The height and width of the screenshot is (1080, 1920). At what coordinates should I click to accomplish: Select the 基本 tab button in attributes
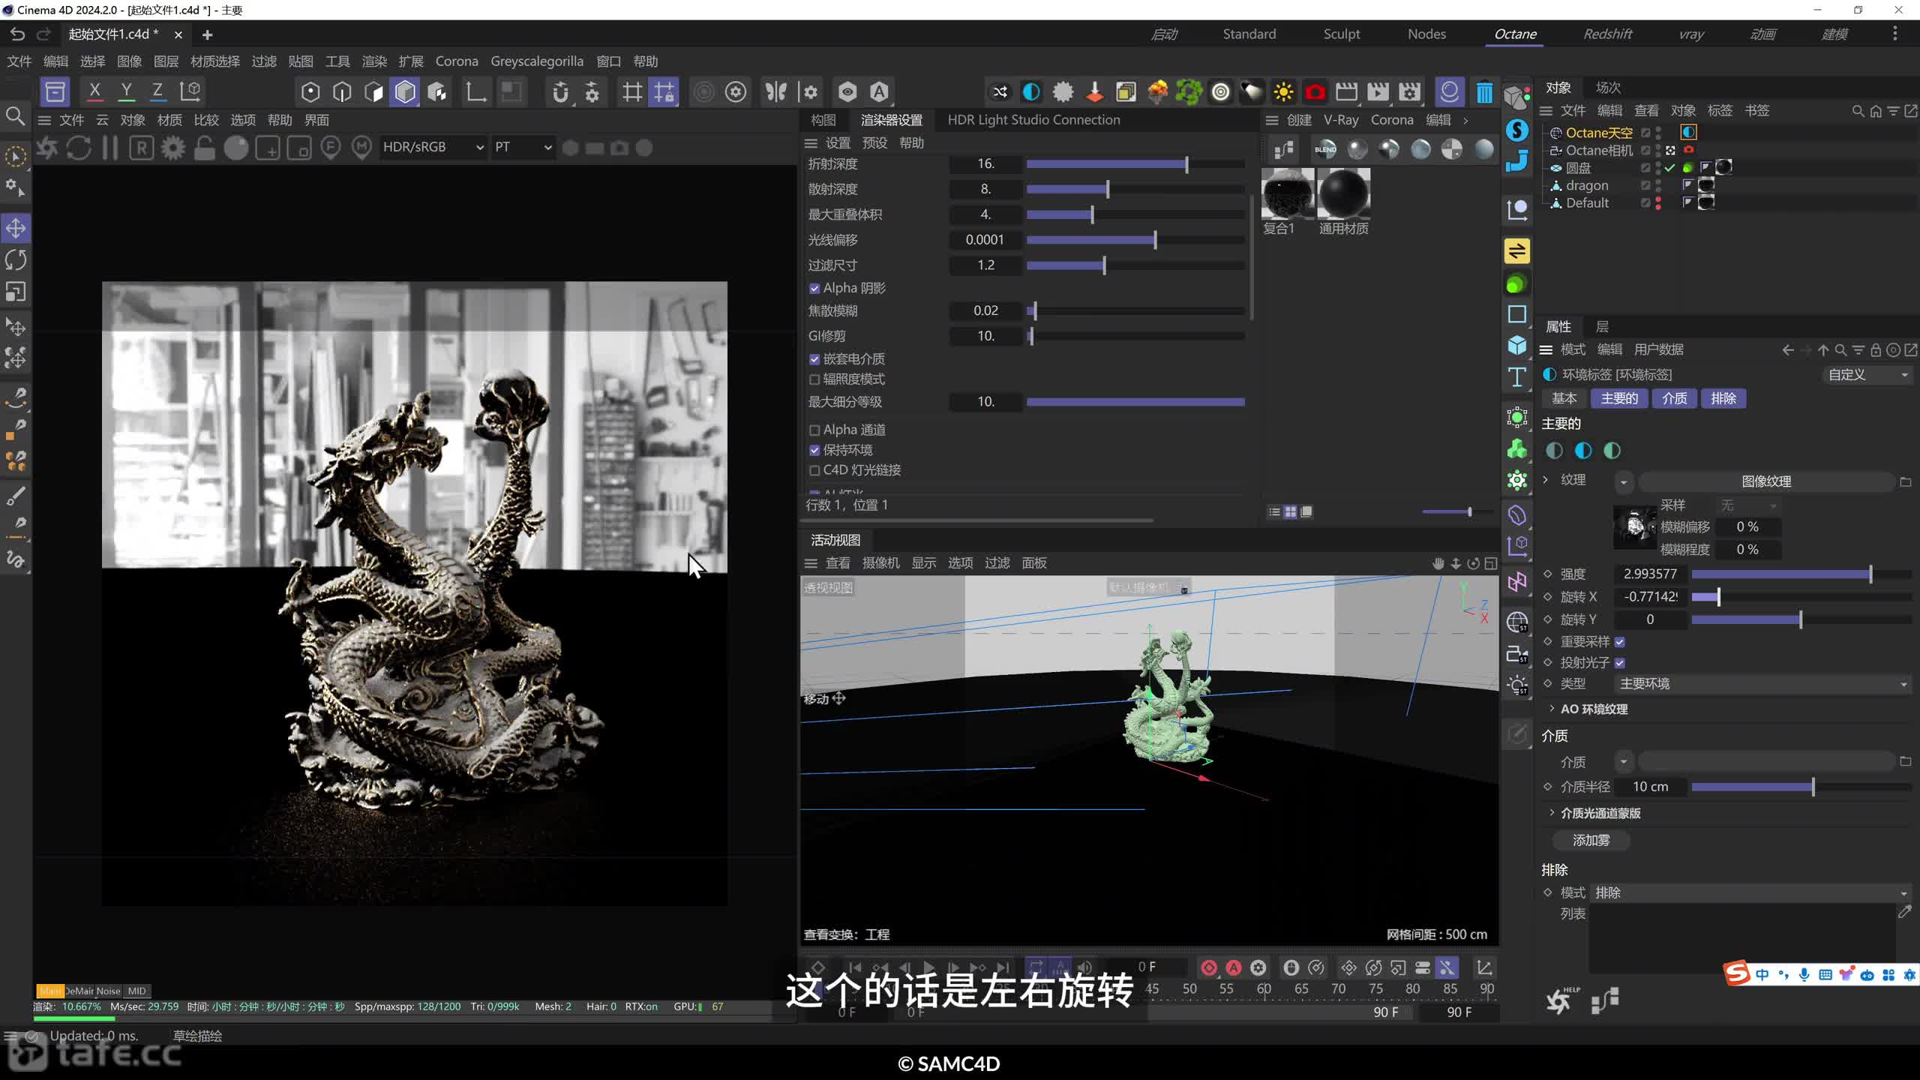(x=1564, y=398)
